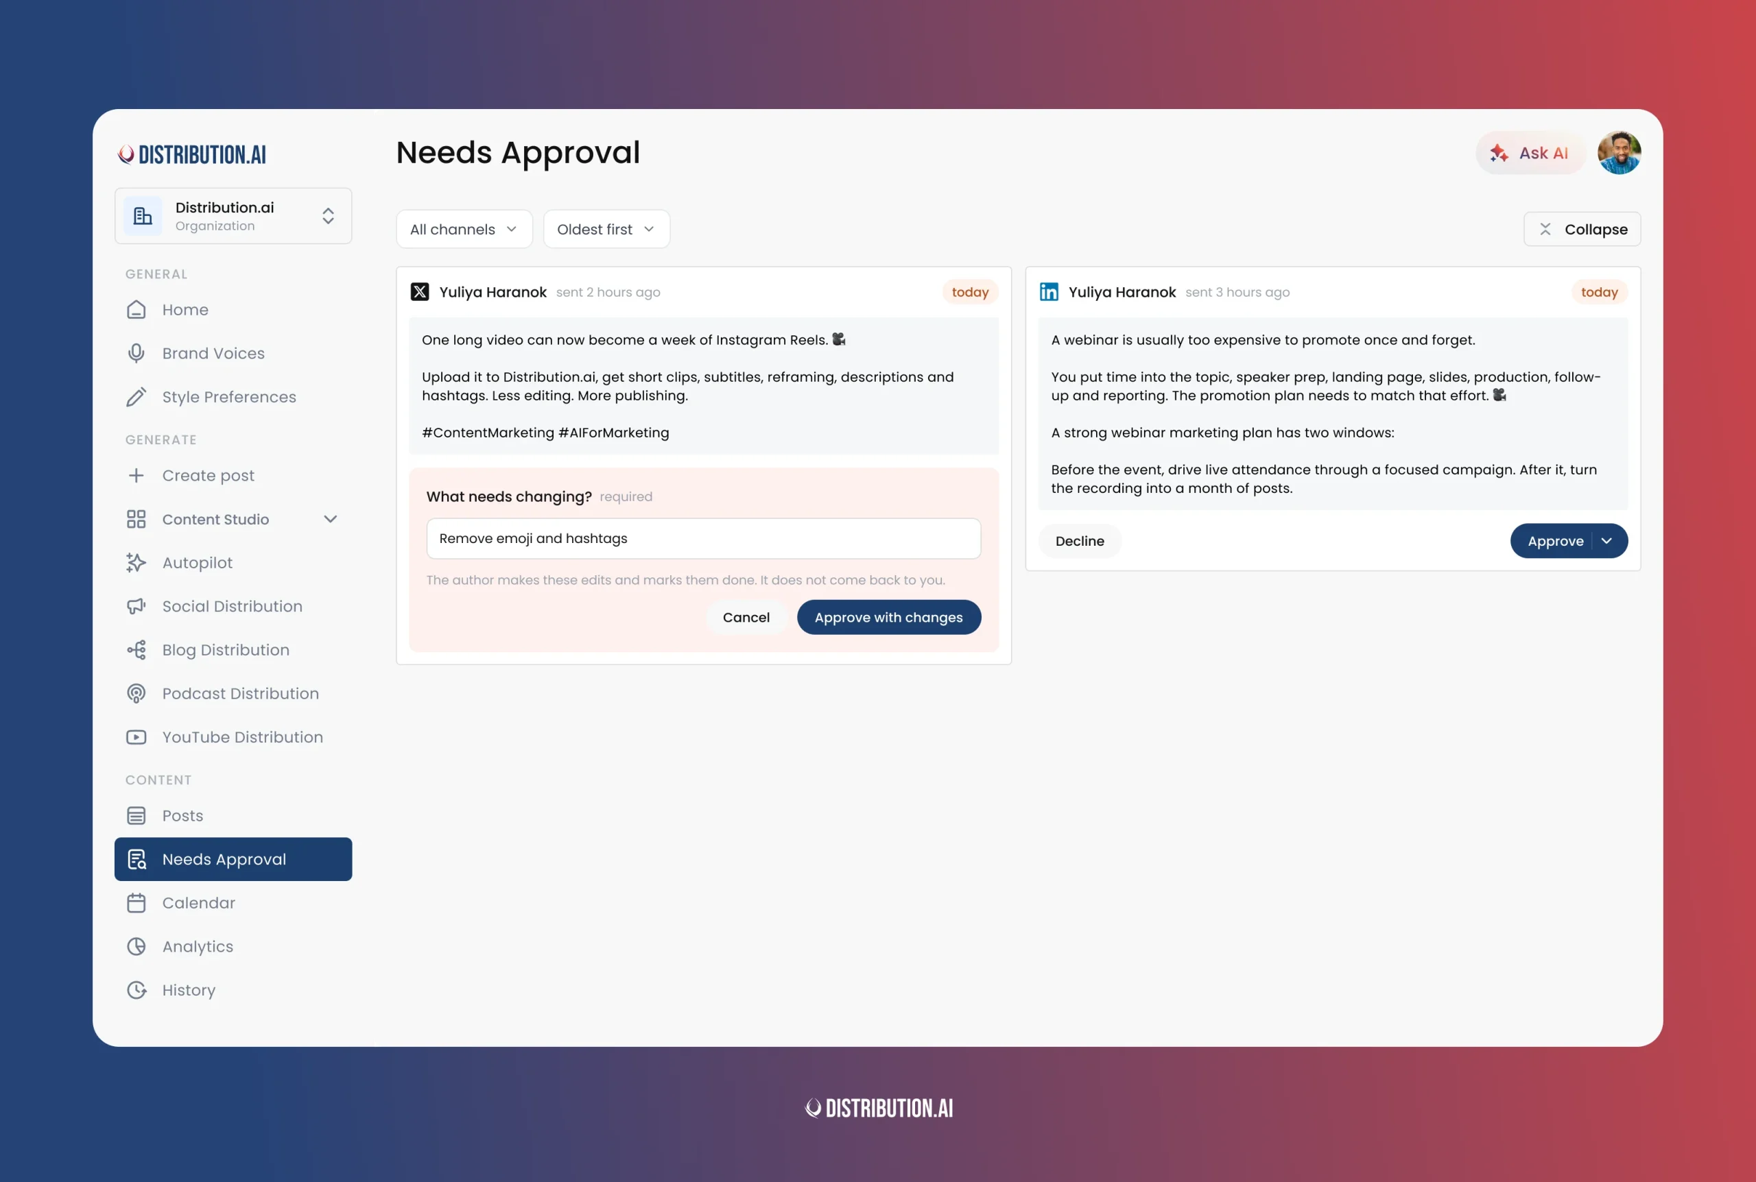Click the #ContentMarketing #AIForMarketing hashtags line

(x=545, y=433)
